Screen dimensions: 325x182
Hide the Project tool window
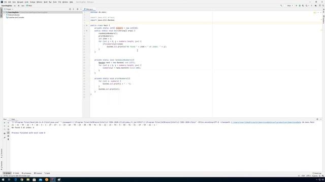(x=81, y=9)
